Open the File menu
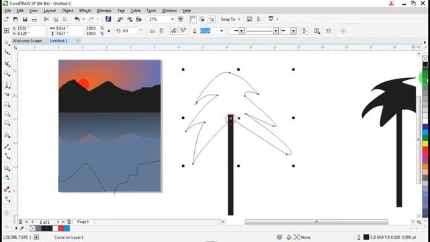The image size is (430, 242). [7, 11]
